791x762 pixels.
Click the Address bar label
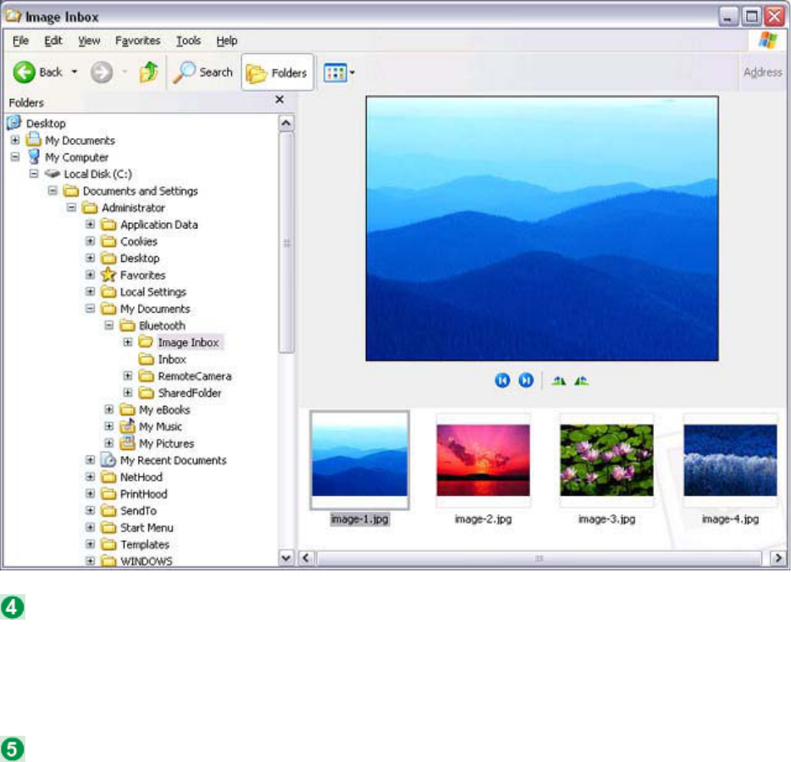click(x=763, y=72)
